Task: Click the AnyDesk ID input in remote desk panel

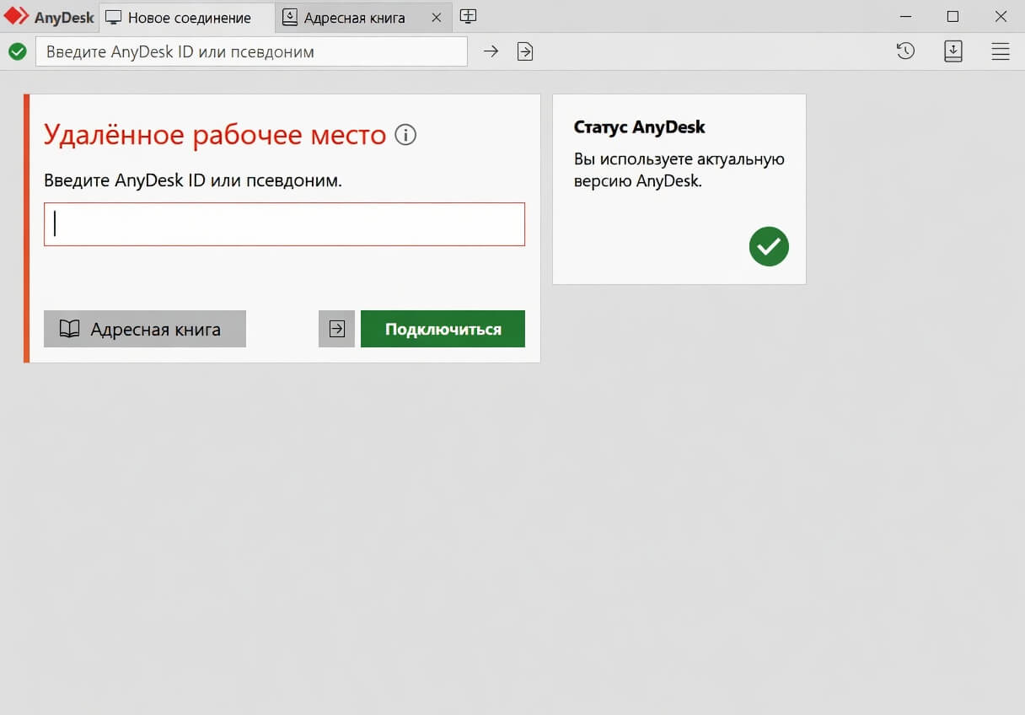Action: [284, 224]
